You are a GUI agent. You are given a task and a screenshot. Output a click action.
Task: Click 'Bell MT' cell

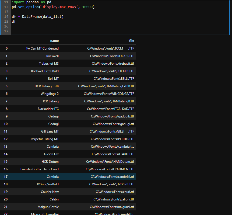tap(53, 79)
